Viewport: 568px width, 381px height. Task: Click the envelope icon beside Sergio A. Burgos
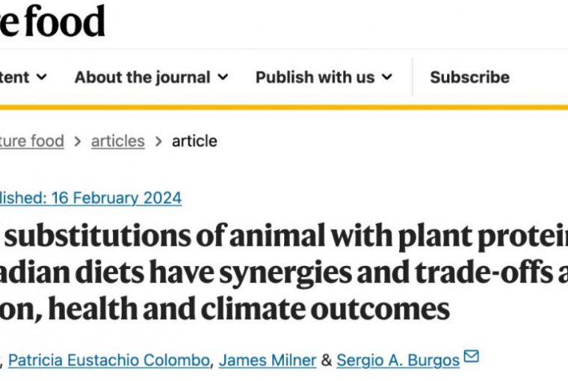pyautogui.click(x=471, y=357)
